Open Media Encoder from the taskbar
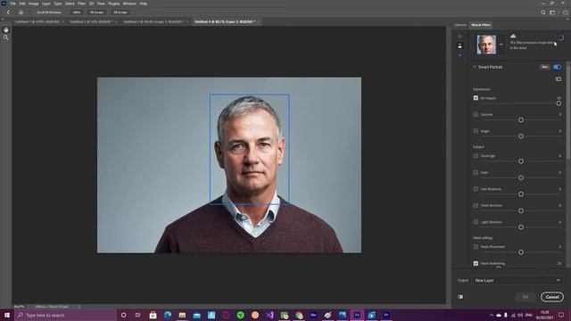This screenshot has width=571, height=321. [x=313, y=315]
